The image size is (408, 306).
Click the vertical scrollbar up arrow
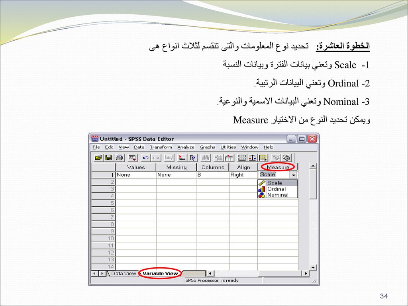click(313, 166)
